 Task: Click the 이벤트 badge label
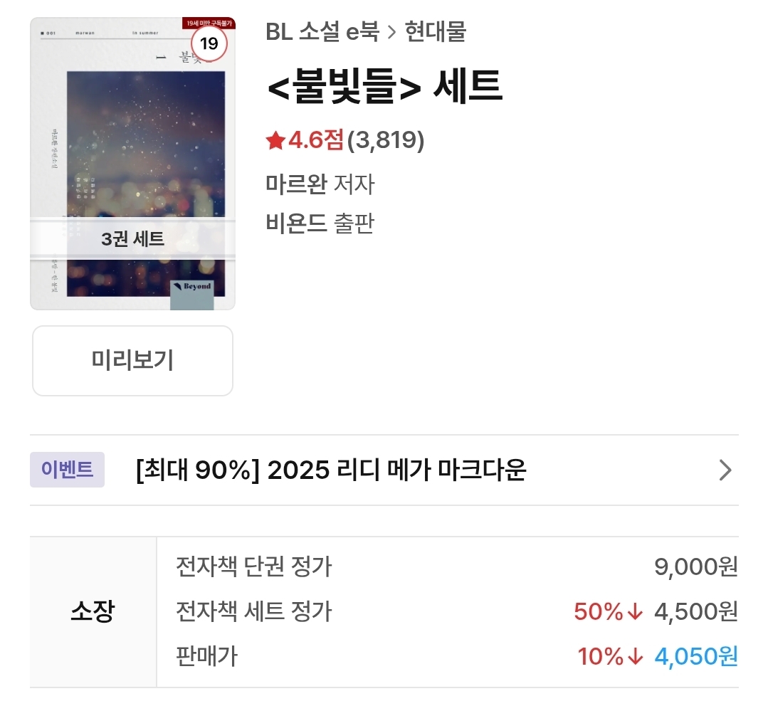pos(67,470)
